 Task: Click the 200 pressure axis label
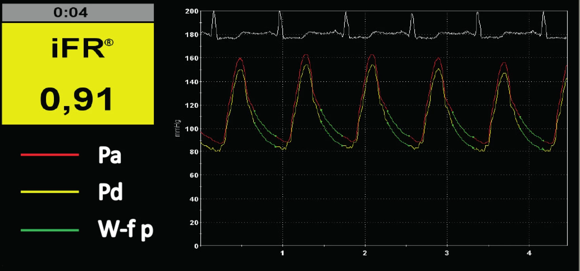pos(192,11)
